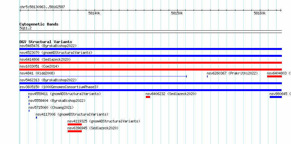Select the nsv4119325 red variant bar
The image size is (291, 144).
(75, 124)
